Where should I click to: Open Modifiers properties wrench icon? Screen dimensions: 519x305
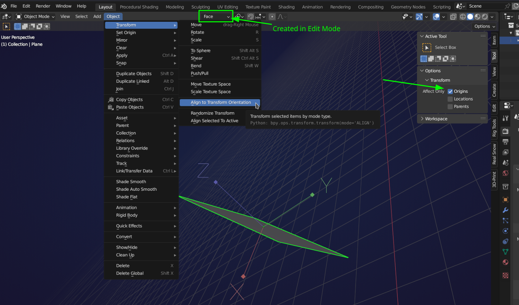(x=505, y=210)
